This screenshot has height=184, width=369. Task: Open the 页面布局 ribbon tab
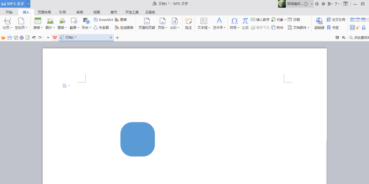pos(44,12)
